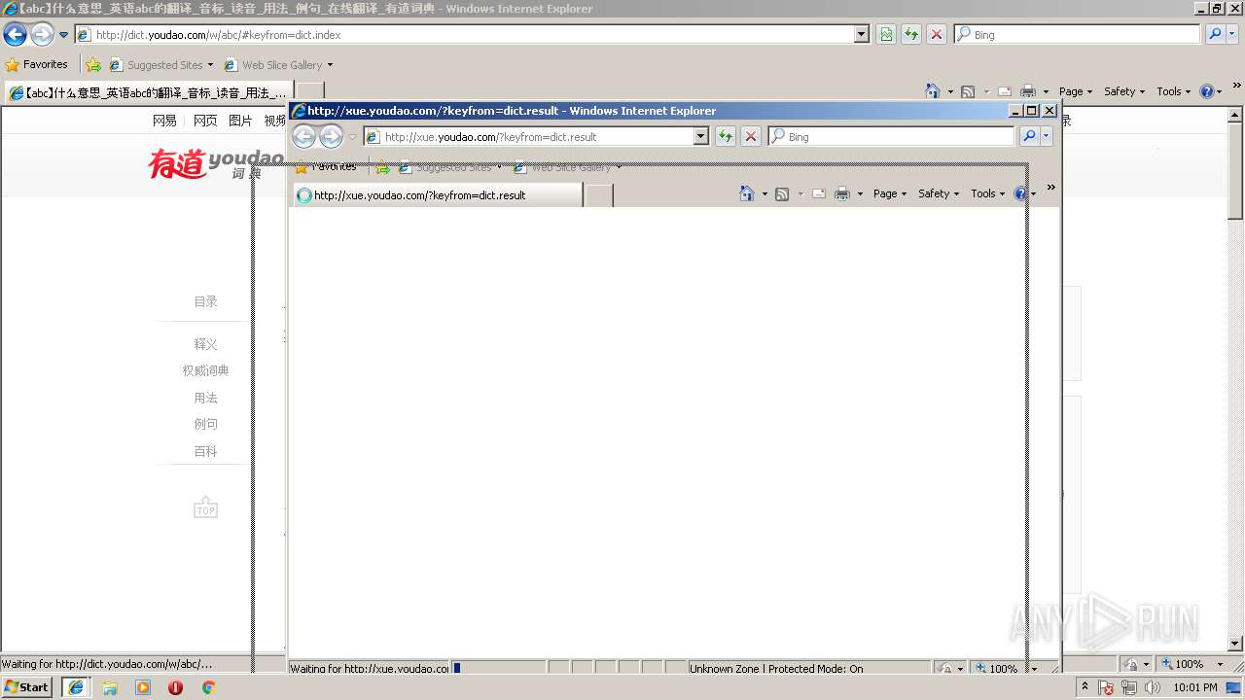Click the TOP icon in Youdao sidebar
The image size is (1245, 700).
[205, 507]
